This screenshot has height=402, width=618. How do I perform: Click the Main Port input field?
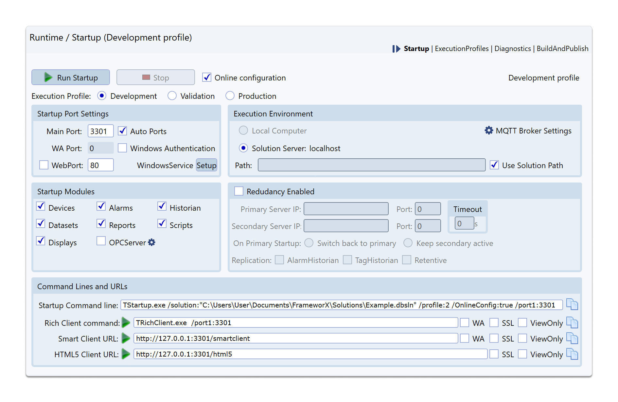(x=100, y=131)
